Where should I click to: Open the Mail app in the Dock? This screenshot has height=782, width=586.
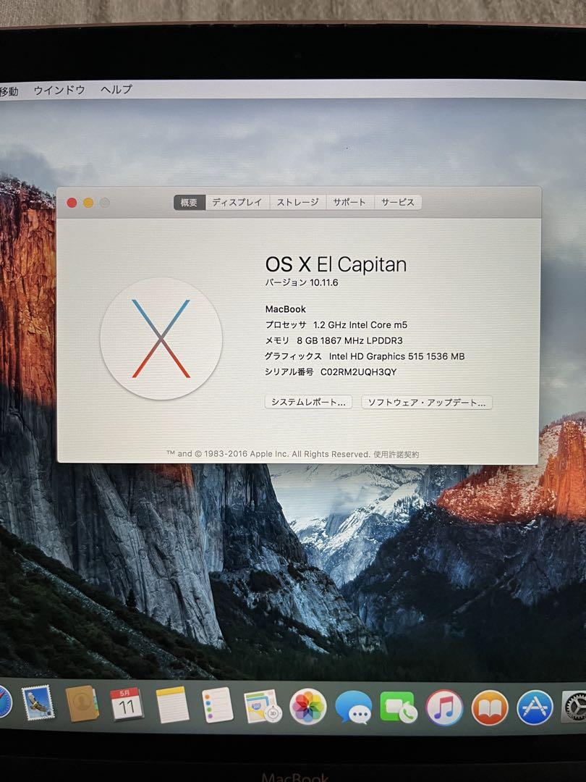point(38,702)
